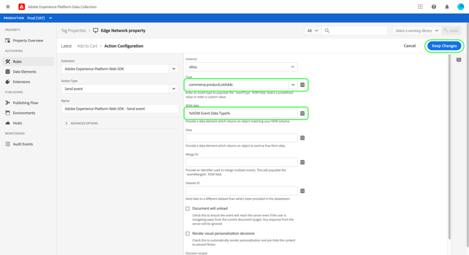Open the All search filter dropdown

click(313, 31)
